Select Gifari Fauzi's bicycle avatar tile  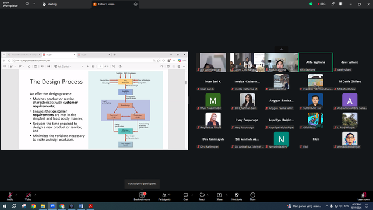(316, 120)
